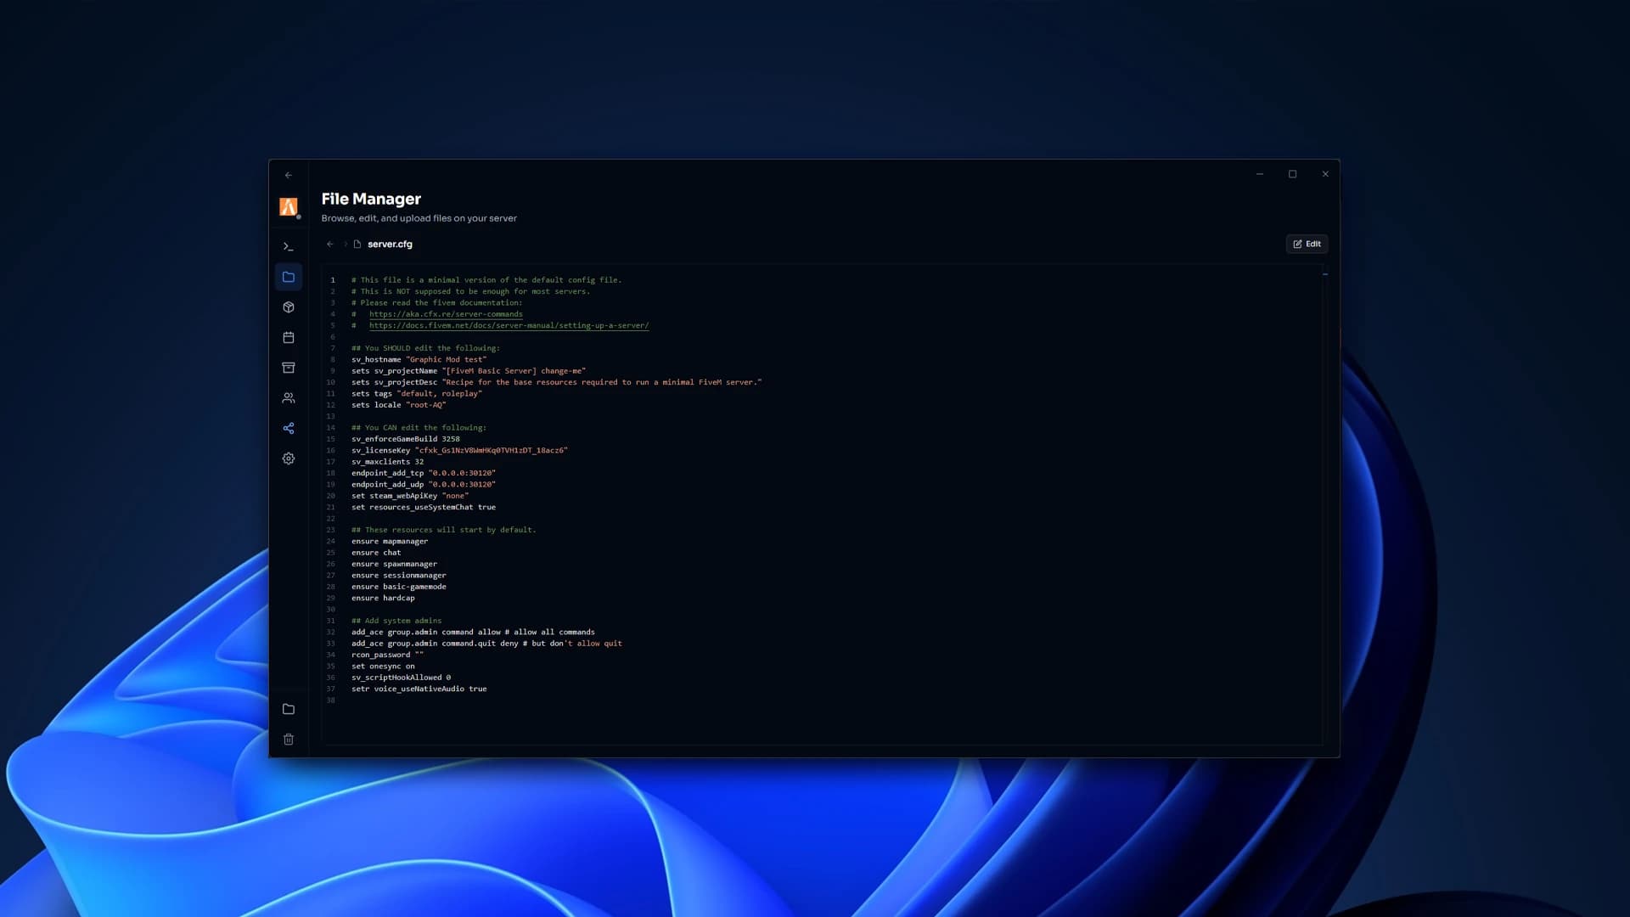Image resolution: width=1630 pixels, height=917 pixels.
Task: Click the sv_maxclients 32 line
Action: (x=387, y=462)
